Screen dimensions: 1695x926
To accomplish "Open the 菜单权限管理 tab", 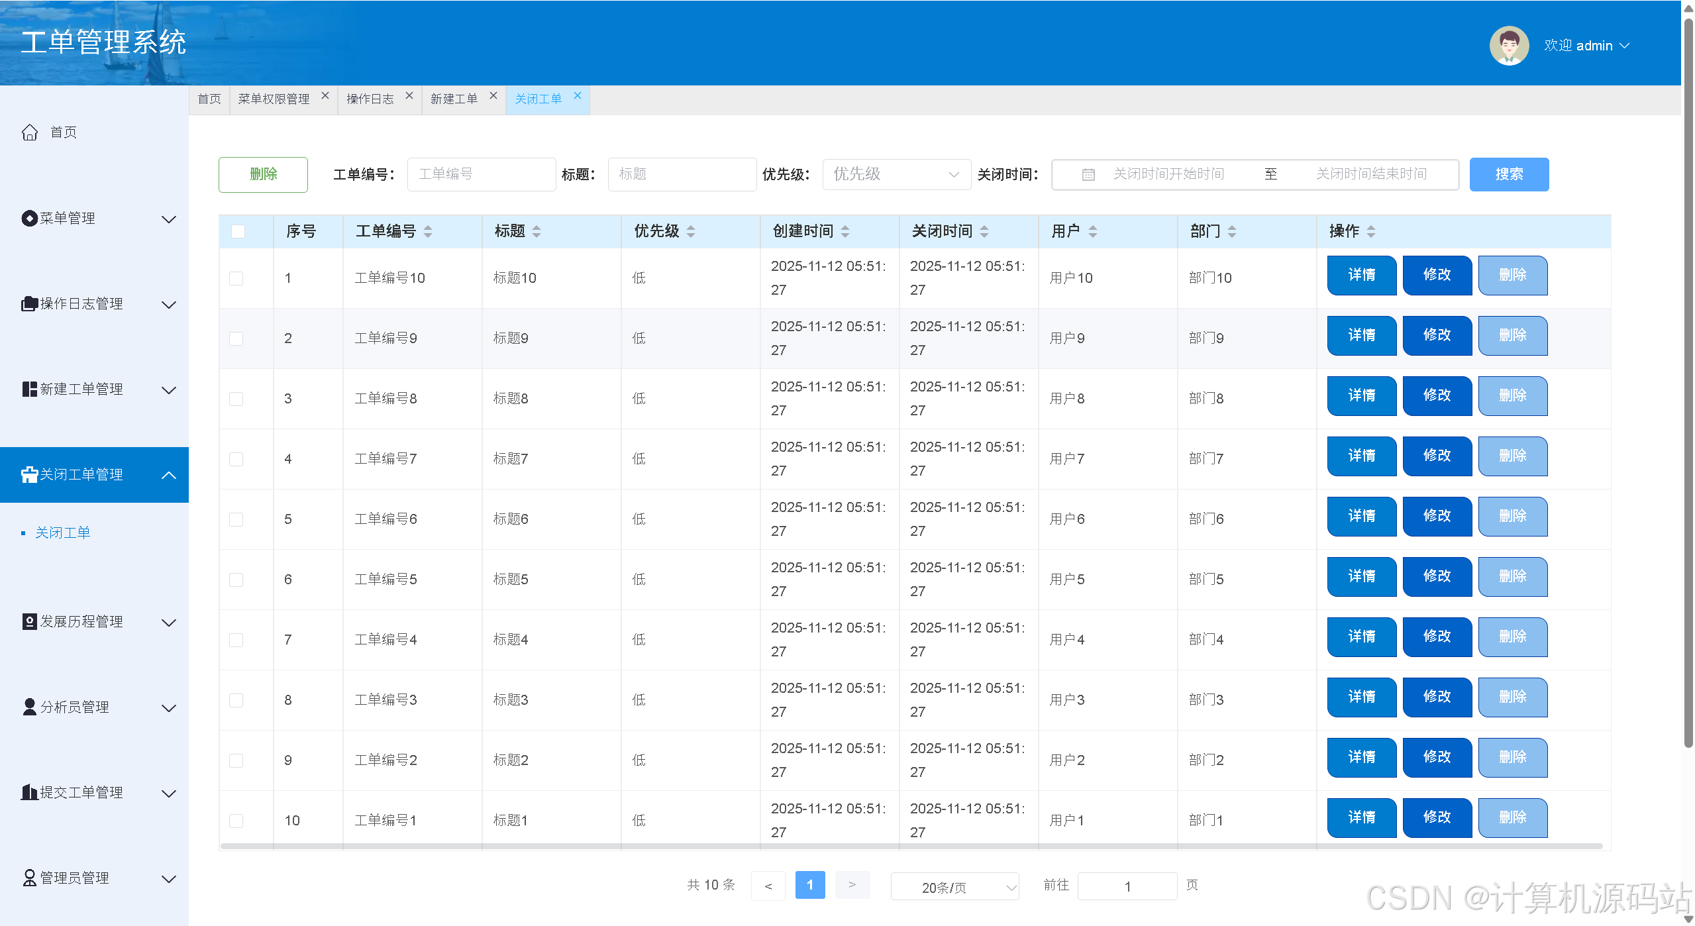I will pyautogui.click(x=274, y=99).
